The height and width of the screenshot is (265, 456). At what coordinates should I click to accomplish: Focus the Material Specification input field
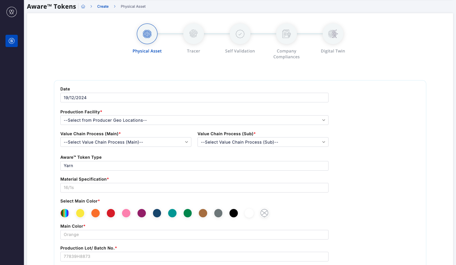194,188
